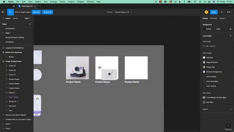Click the Share button
The height and width of the screenshot is (132, 234).
pyautogui.click(x=214, y=12)
